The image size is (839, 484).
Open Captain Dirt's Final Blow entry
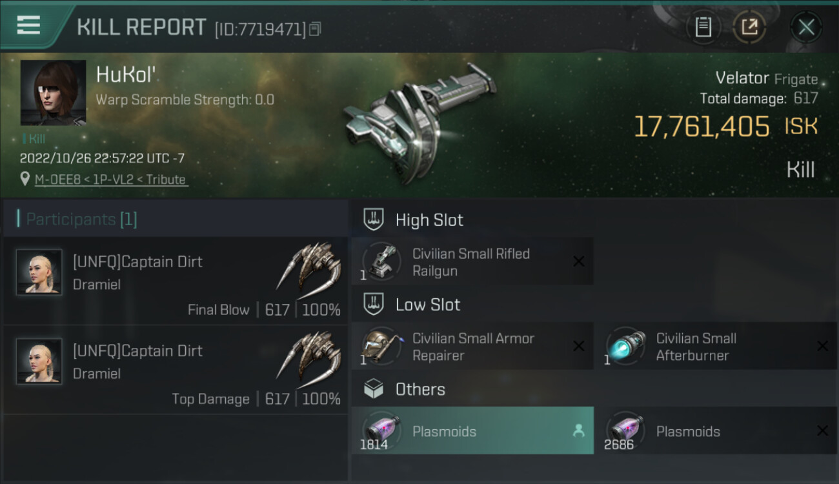pyautogui.click(x=176, y=281)
